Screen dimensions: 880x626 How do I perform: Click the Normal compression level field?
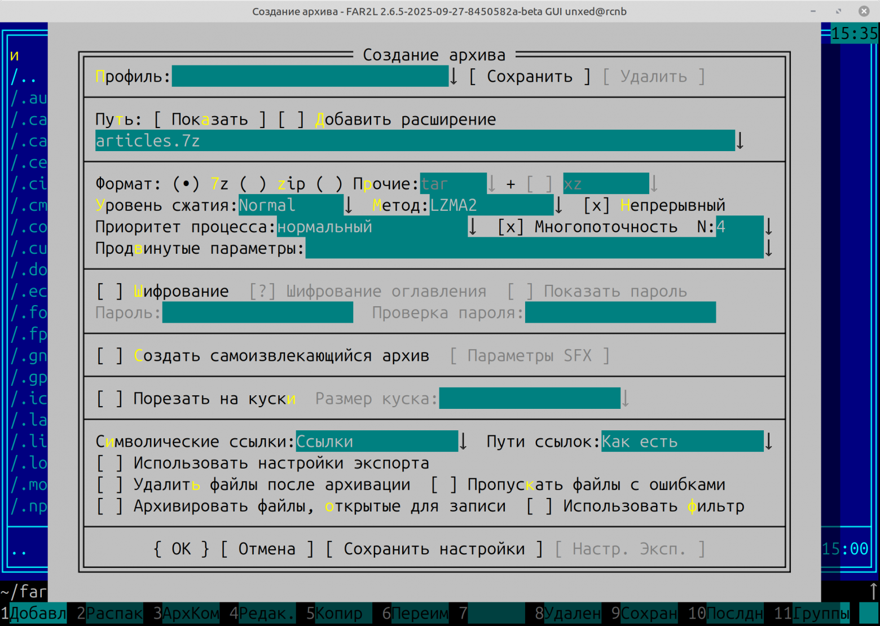coord(291,205)
